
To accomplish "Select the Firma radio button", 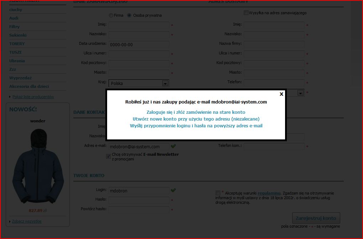I will 111,15.
